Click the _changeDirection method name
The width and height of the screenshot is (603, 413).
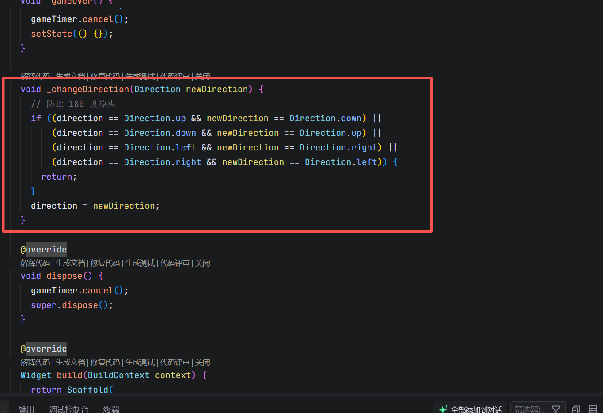click(88, 89)
